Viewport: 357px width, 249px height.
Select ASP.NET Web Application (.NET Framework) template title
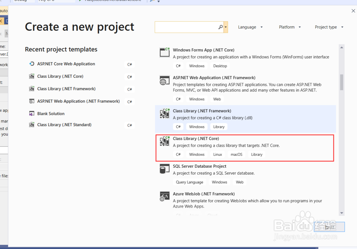coord(214,78)
